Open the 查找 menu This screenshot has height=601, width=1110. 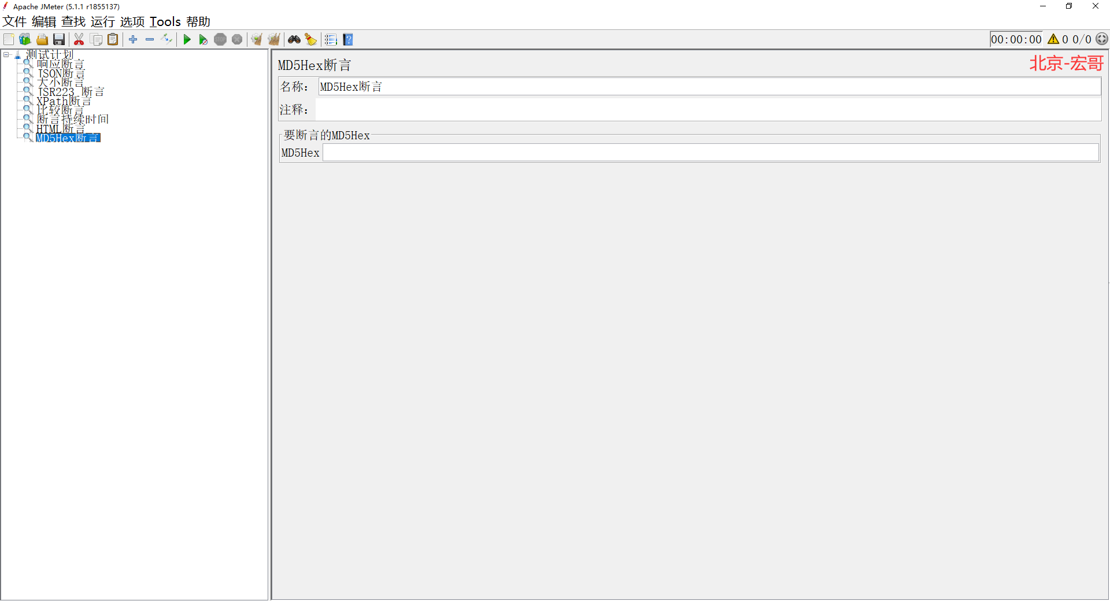(73, 22)
